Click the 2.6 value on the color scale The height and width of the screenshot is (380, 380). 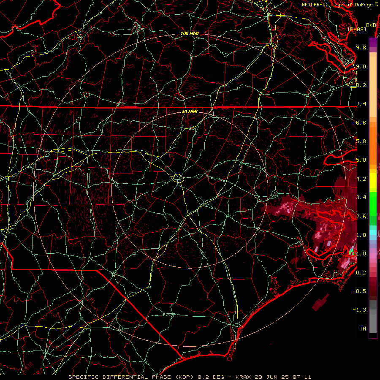[361, 217]
